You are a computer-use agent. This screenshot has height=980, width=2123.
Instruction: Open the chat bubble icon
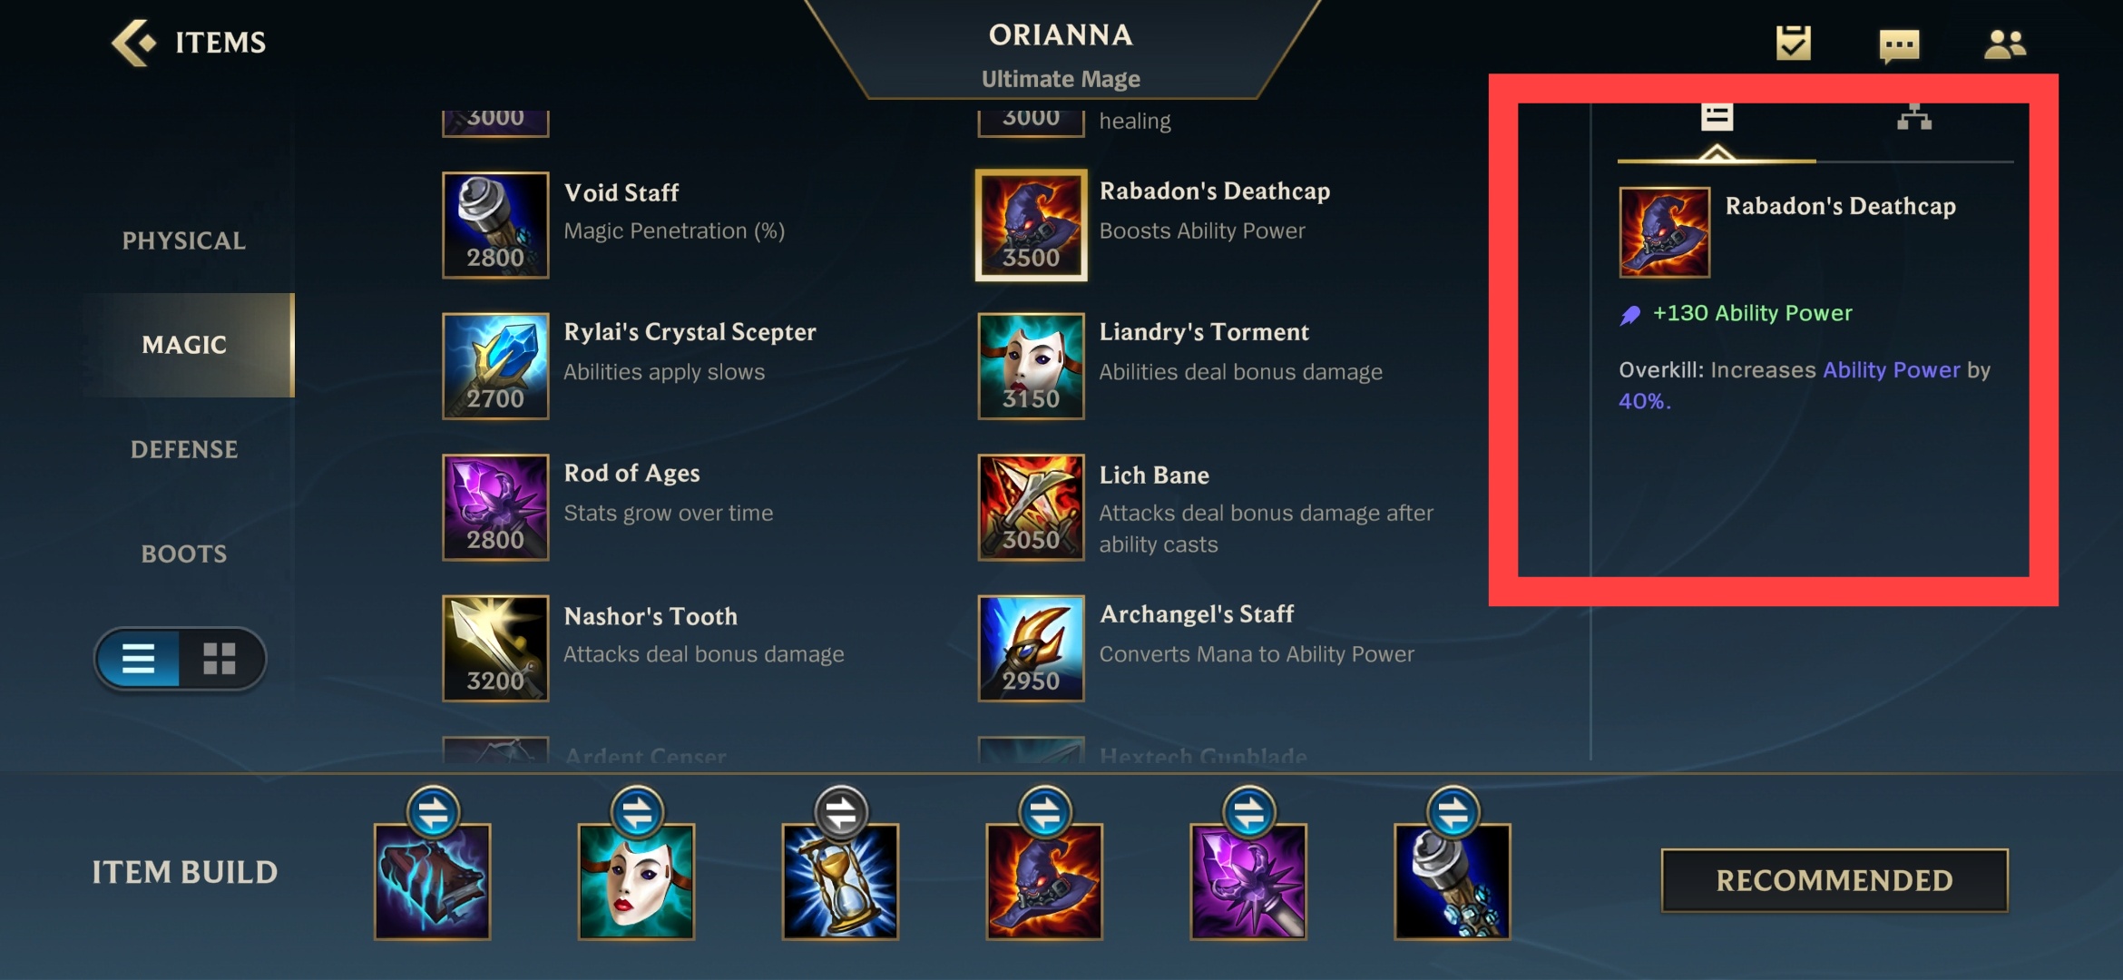[1899, 45]
